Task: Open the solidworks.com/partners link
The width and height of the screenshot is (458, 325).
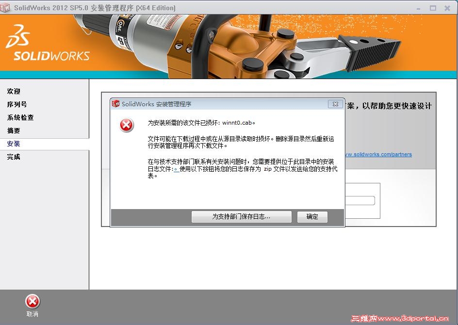Action: (x=378, y=154)
